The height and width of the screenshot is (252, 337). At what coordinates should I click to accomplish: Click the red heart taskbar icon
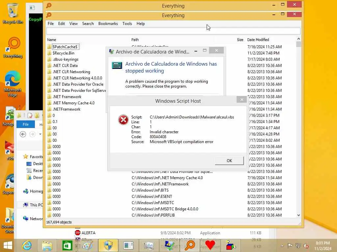210,245
